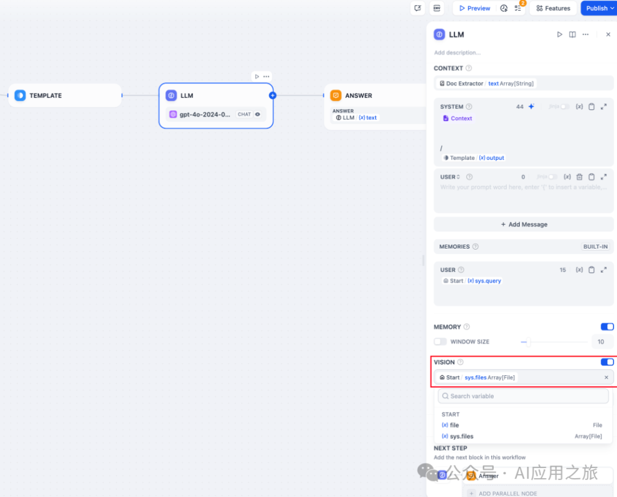Turn off the VISION toggle
This screenshot has height=497, width=617.
(607, 362)
